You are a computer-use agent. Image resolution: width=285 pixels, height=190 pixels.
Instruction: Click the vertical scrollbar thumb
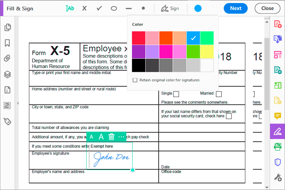(x=267, y=74)
